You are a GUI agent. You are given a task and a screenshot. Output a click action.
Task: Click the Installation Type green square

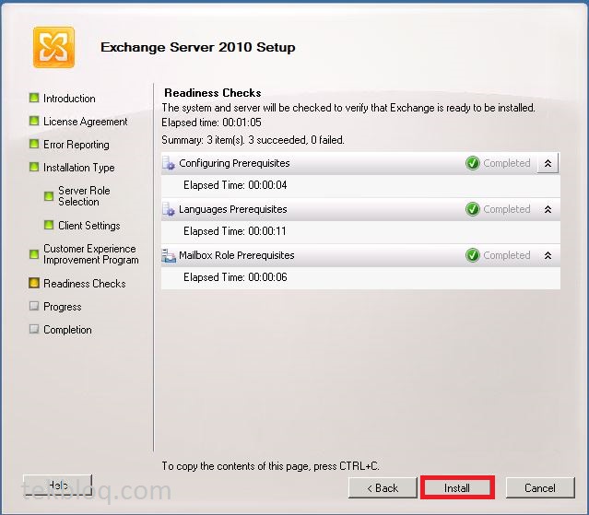pos(34,167)
